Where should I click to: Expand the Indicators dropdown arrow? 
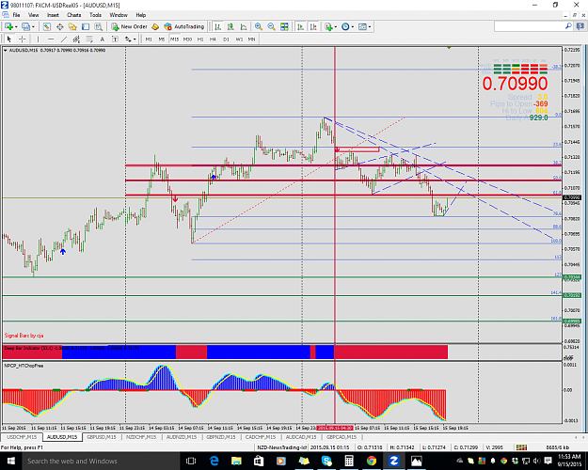[x=336, y=26]
